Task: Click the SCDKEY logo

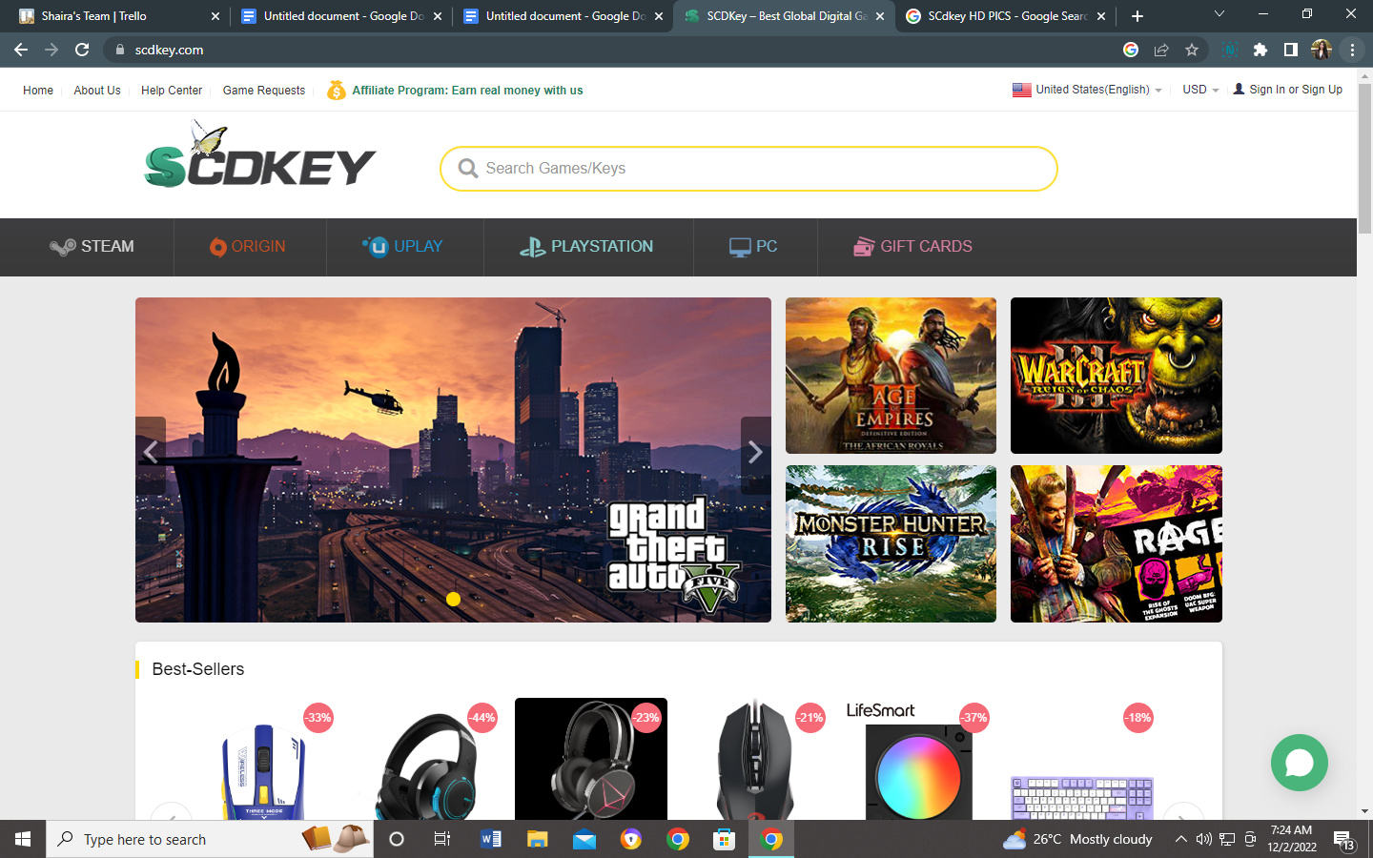Action: pyautogui.click(x=259, y=154)
